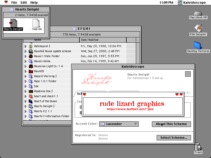Viewport: 211px width, 158px height.
Task: Expand the Haze 1.0.1 Folder triangle
Action: (26, 81)
